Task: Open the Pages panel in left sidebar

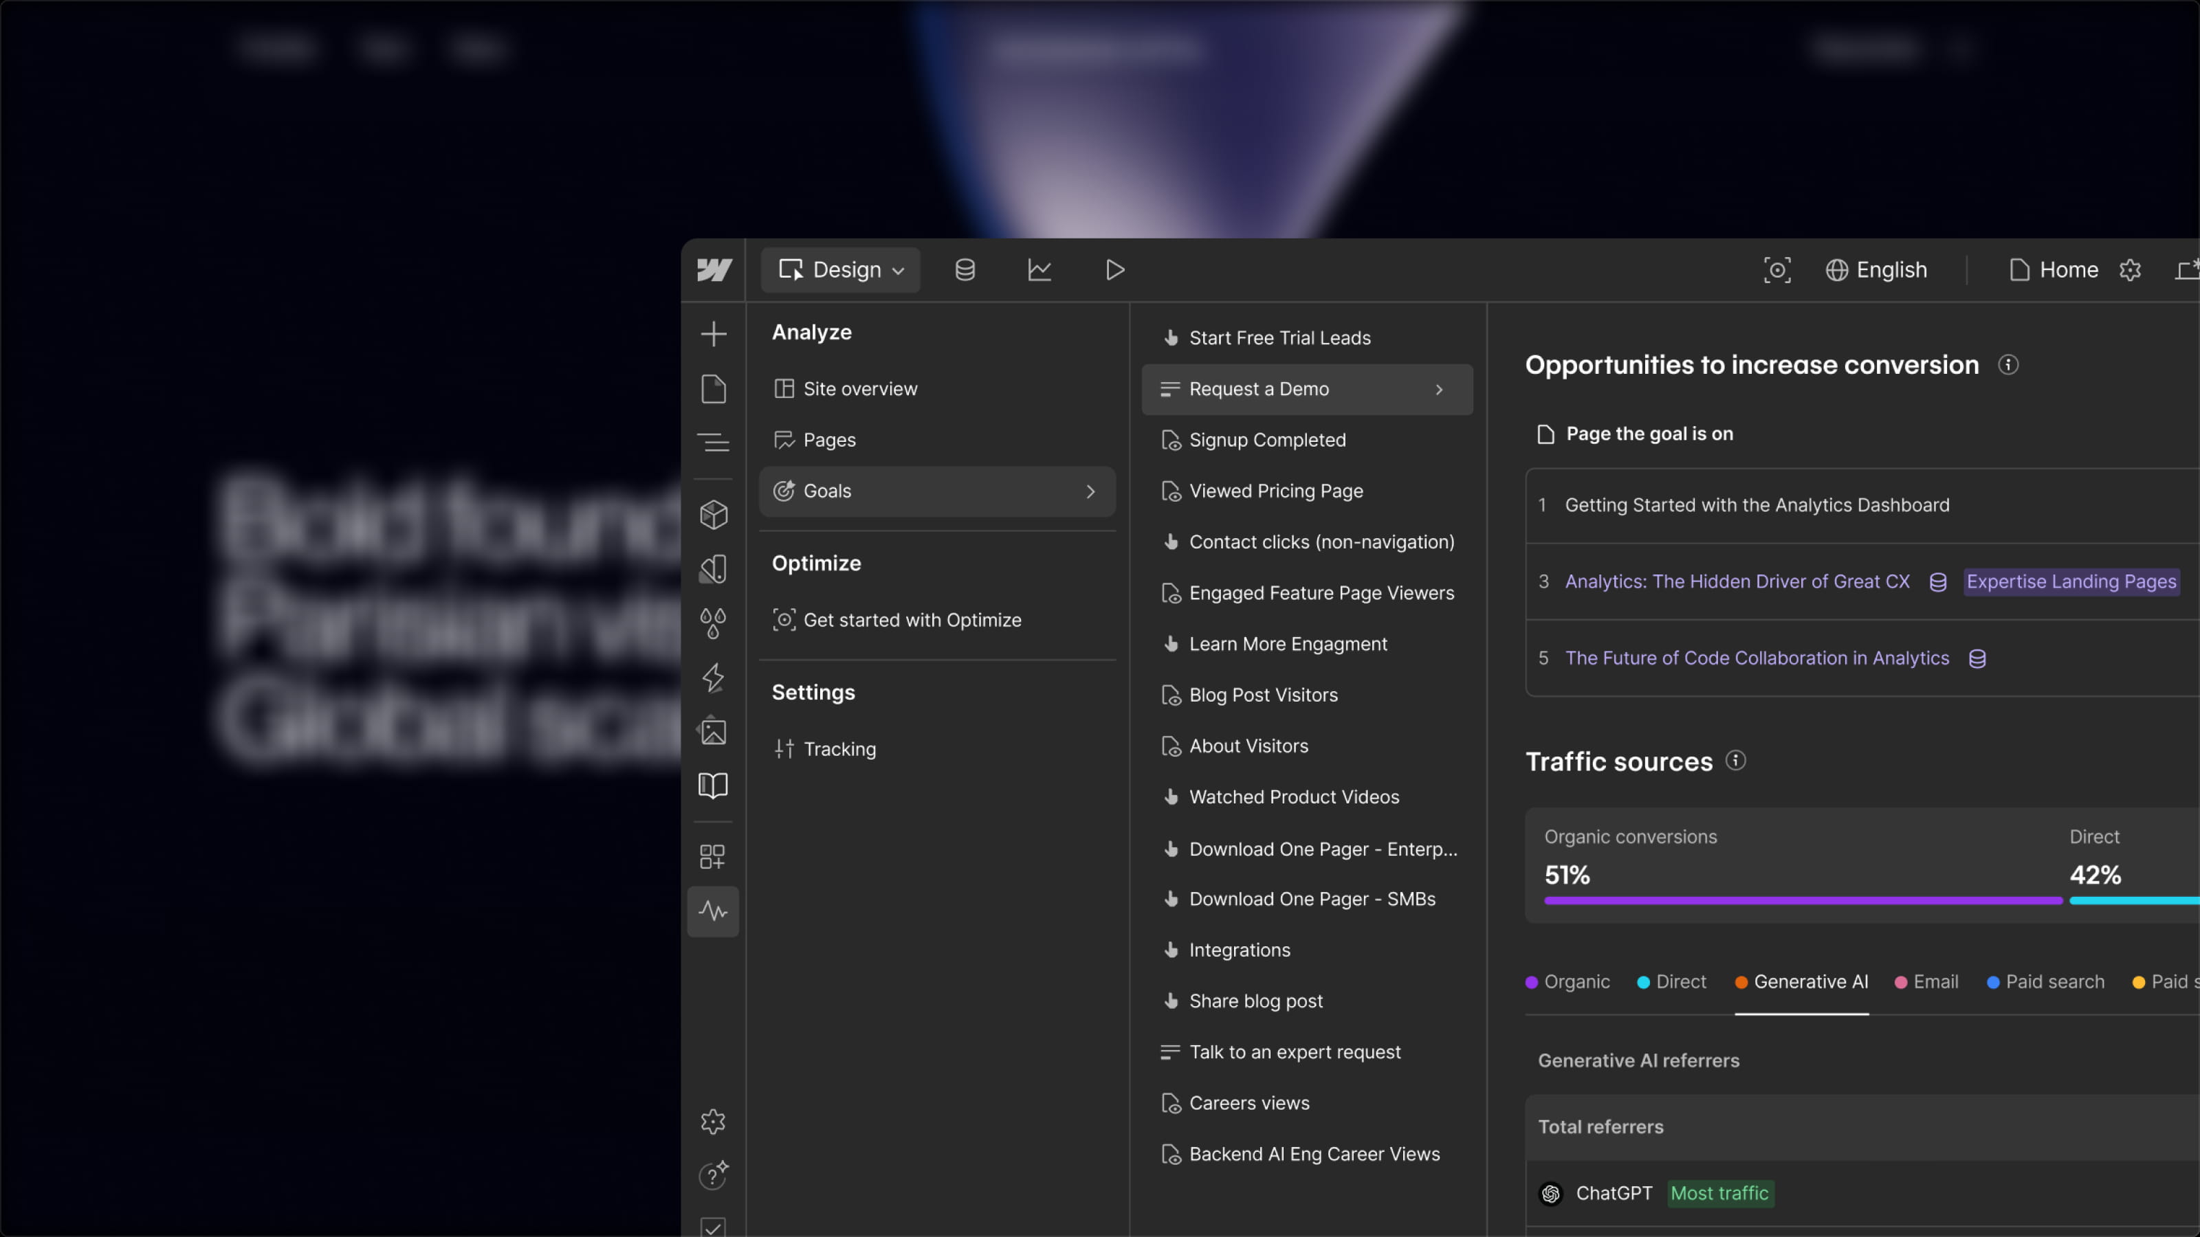Action: pos(713,388)
